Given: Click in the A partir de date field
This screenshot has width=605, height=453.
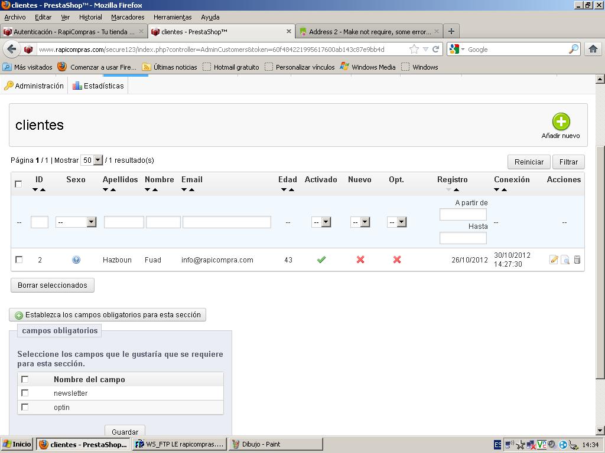Looking at the screenshot, I should (x=463, y=214).
